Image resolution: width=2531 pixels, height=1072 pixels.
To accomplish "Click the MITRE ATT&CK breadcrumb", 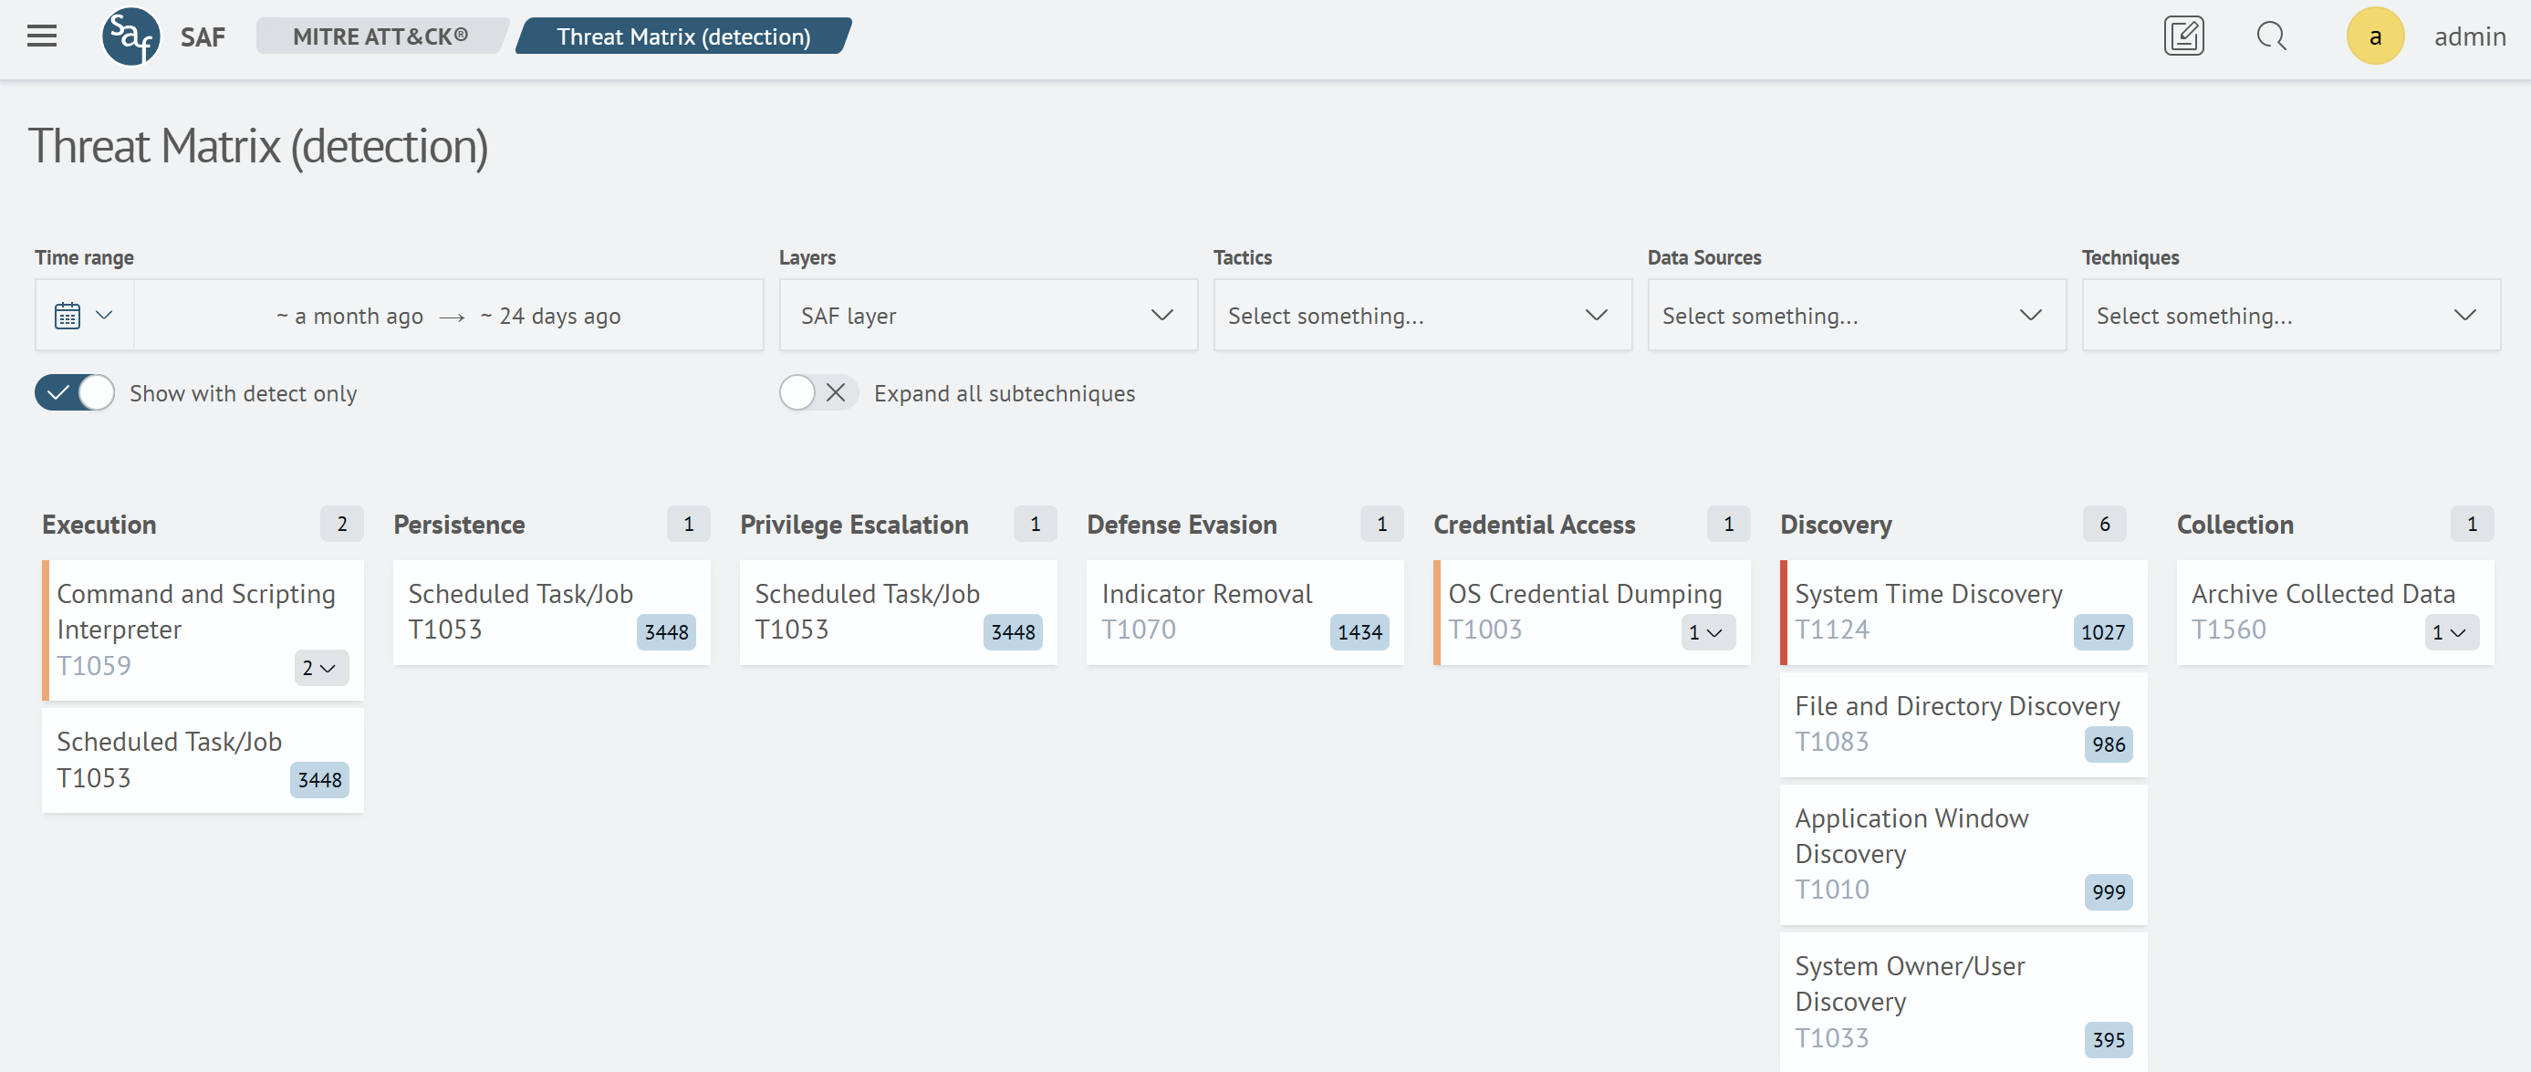I will click(379, 36).
